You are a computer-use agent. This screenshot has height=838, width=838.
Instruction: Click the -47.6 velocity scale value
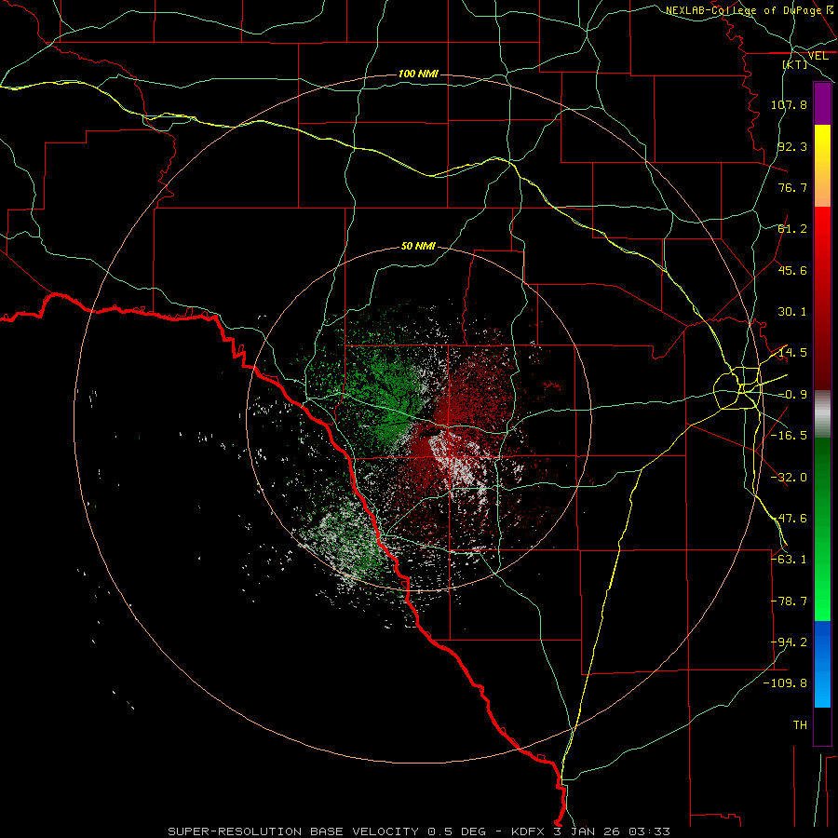(x=789, y=519)
